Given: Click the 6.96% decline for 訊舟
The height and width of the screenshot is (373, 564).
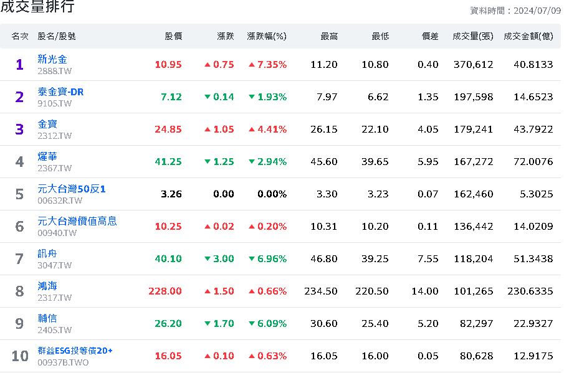Looking at the screenshot, I should [x=267, y=258].
